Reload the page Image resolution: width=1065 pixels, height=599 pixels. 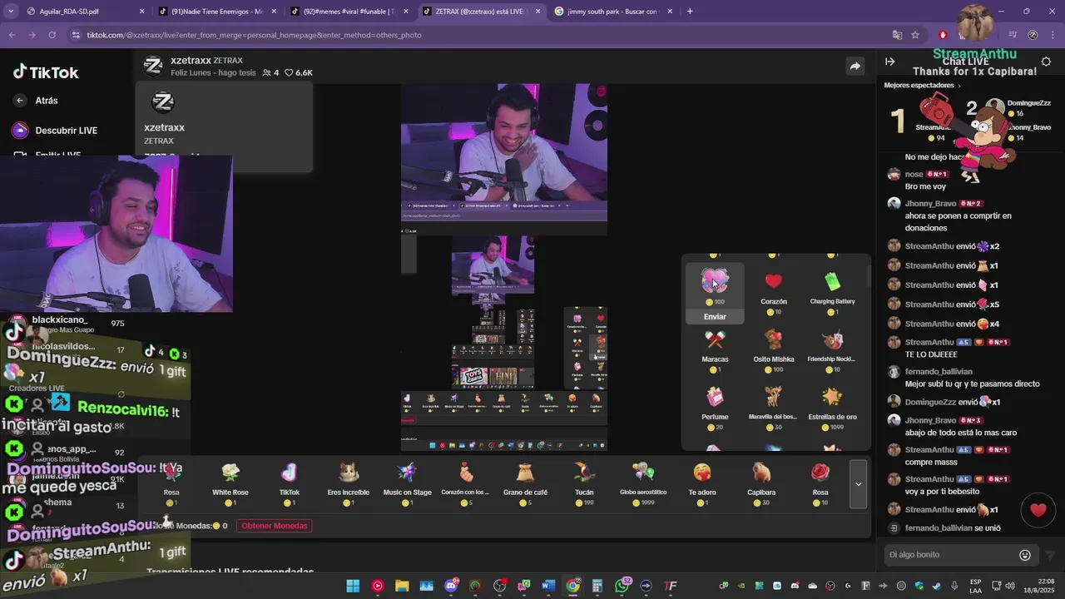(52, 35)
